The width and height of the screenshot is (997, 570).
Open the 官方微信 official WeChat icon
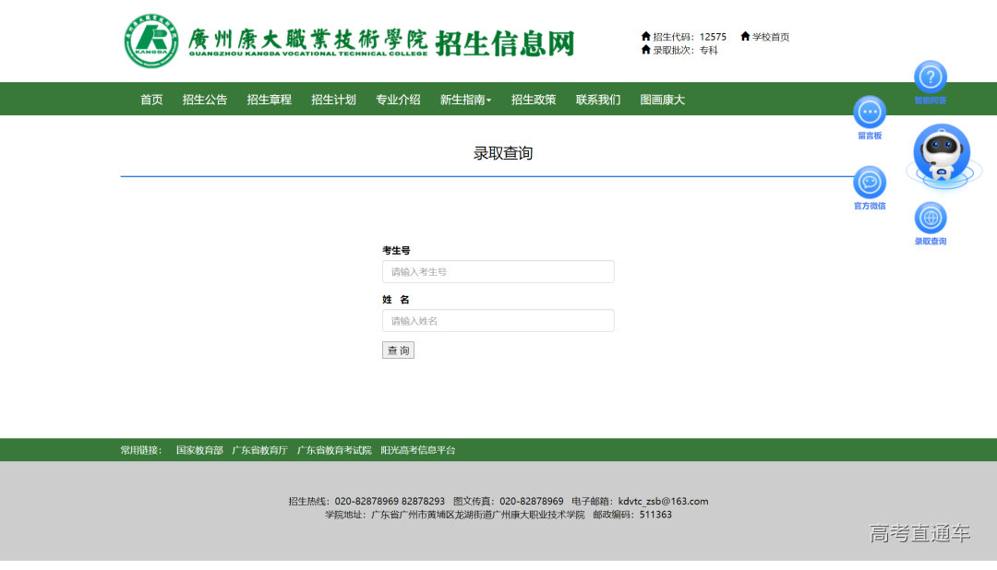point(869,184)
